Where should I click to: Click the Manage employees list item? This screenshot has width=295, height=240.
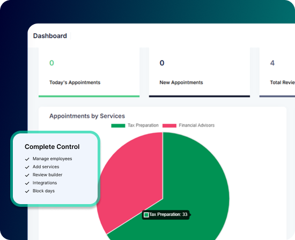(48, 159)
